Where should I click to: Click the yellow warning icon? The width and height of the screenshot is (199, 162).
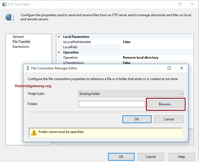(x=33, y=132)
